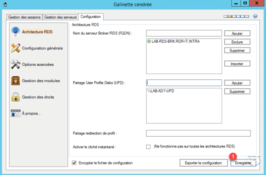Click the Exclure button
The height and width of the screenshot is (175, 266).
click(x=237, y=42)
